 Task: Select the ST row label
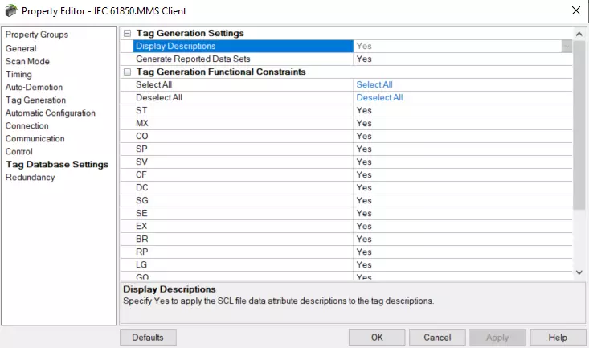point(141,110)
